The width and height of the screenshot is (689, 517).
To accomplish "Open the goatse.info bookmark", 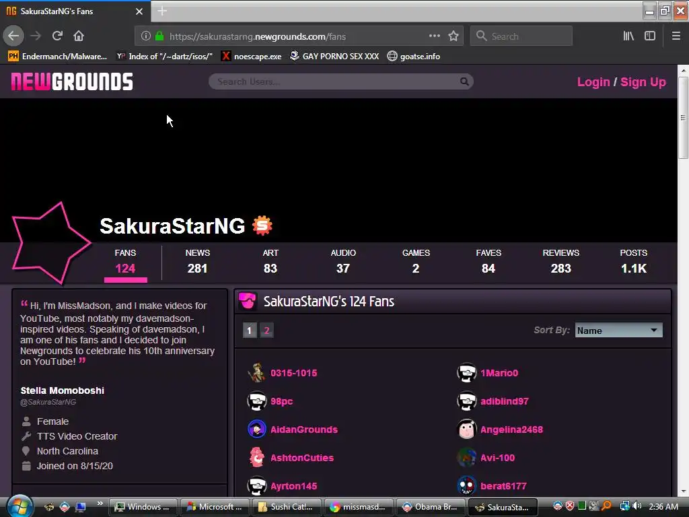I will [414, 57].
